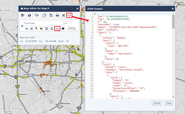Open the layer-level JSON code editor
Screen dimensions: 185x114
coord(57,28)
